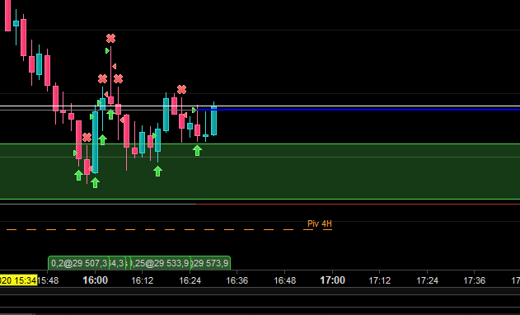Select the thin red horizontal line below the green zone
This screenshot has width=520, height=315.
(358, 205)
